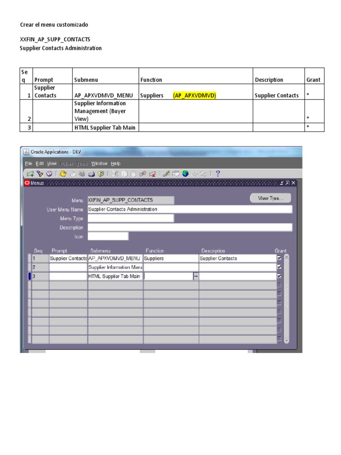The width and height of the screenshot is (341, 455).
Task: Click 'AP_APXVDMVD_MENU' in the document table
Action: (103, 96)
